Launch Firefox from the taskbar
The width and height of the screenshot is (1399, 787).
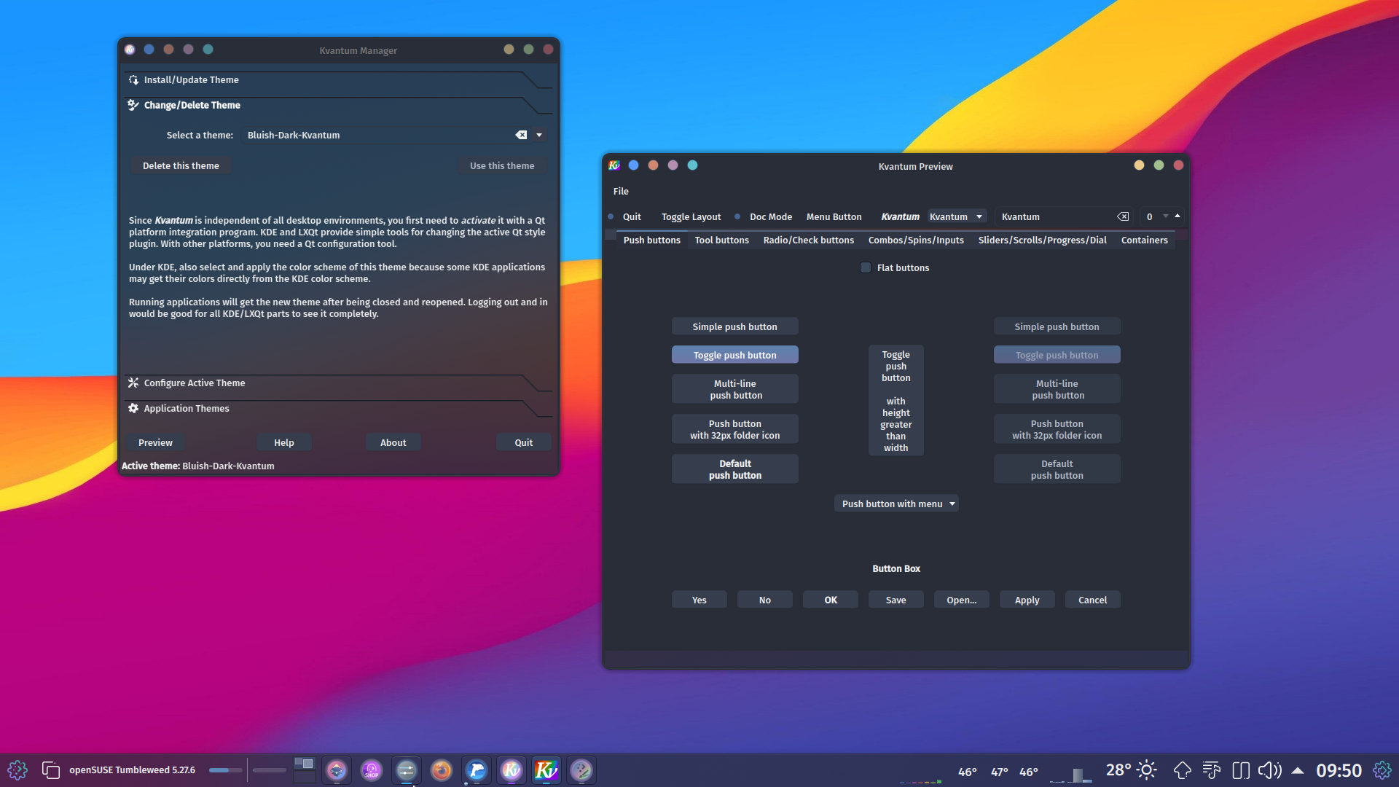pyautogui.click(x=442, y=770)
